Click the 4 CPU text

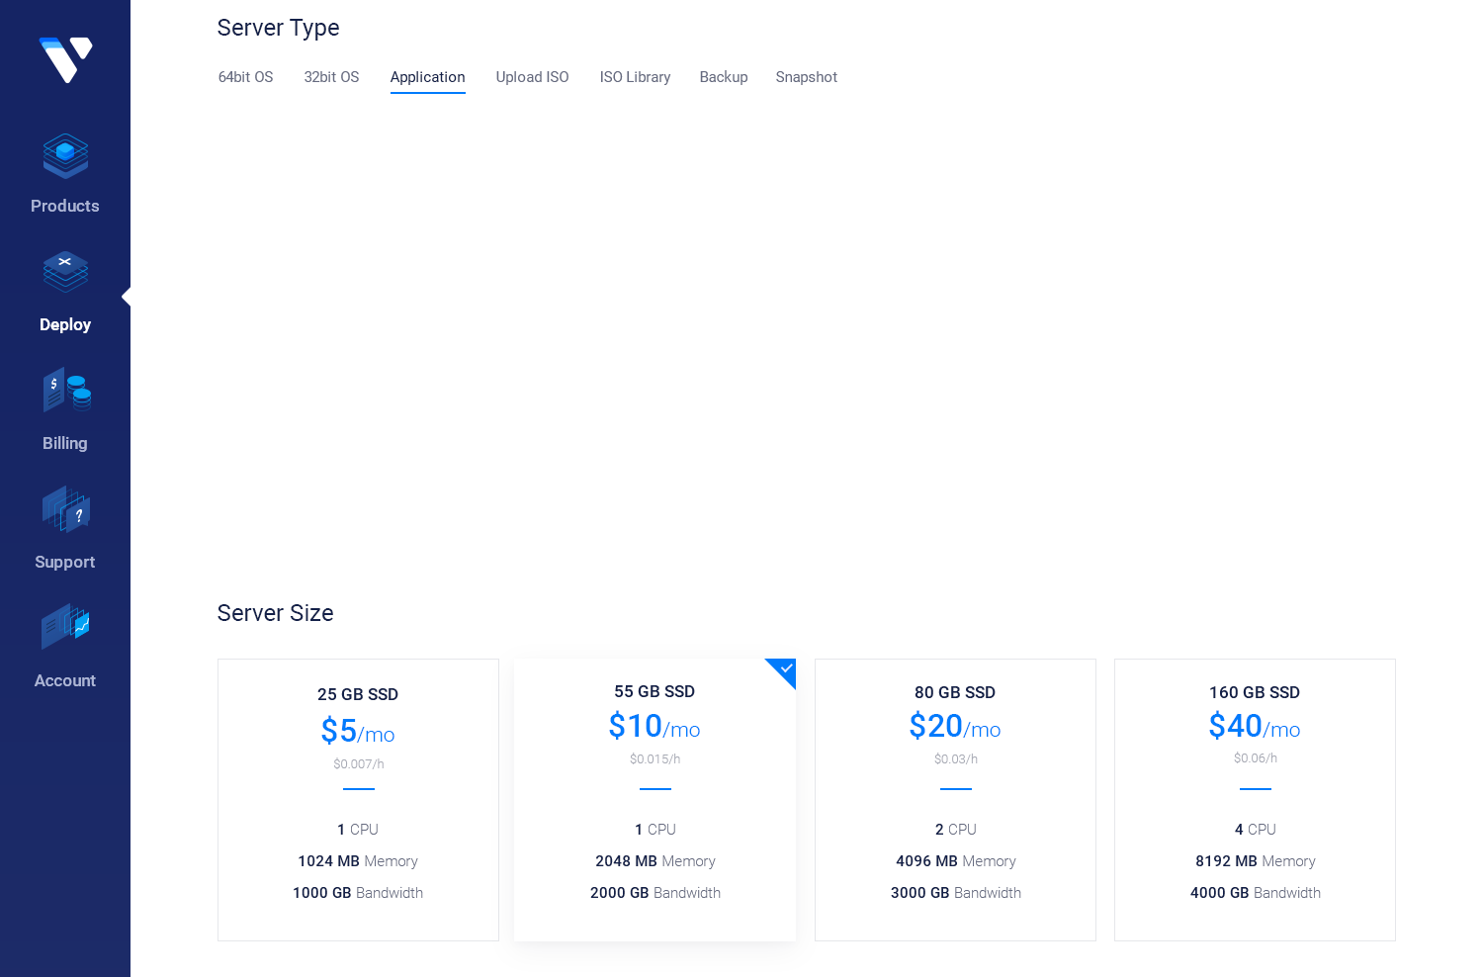pyautogui.click(x=1256, y=830)
